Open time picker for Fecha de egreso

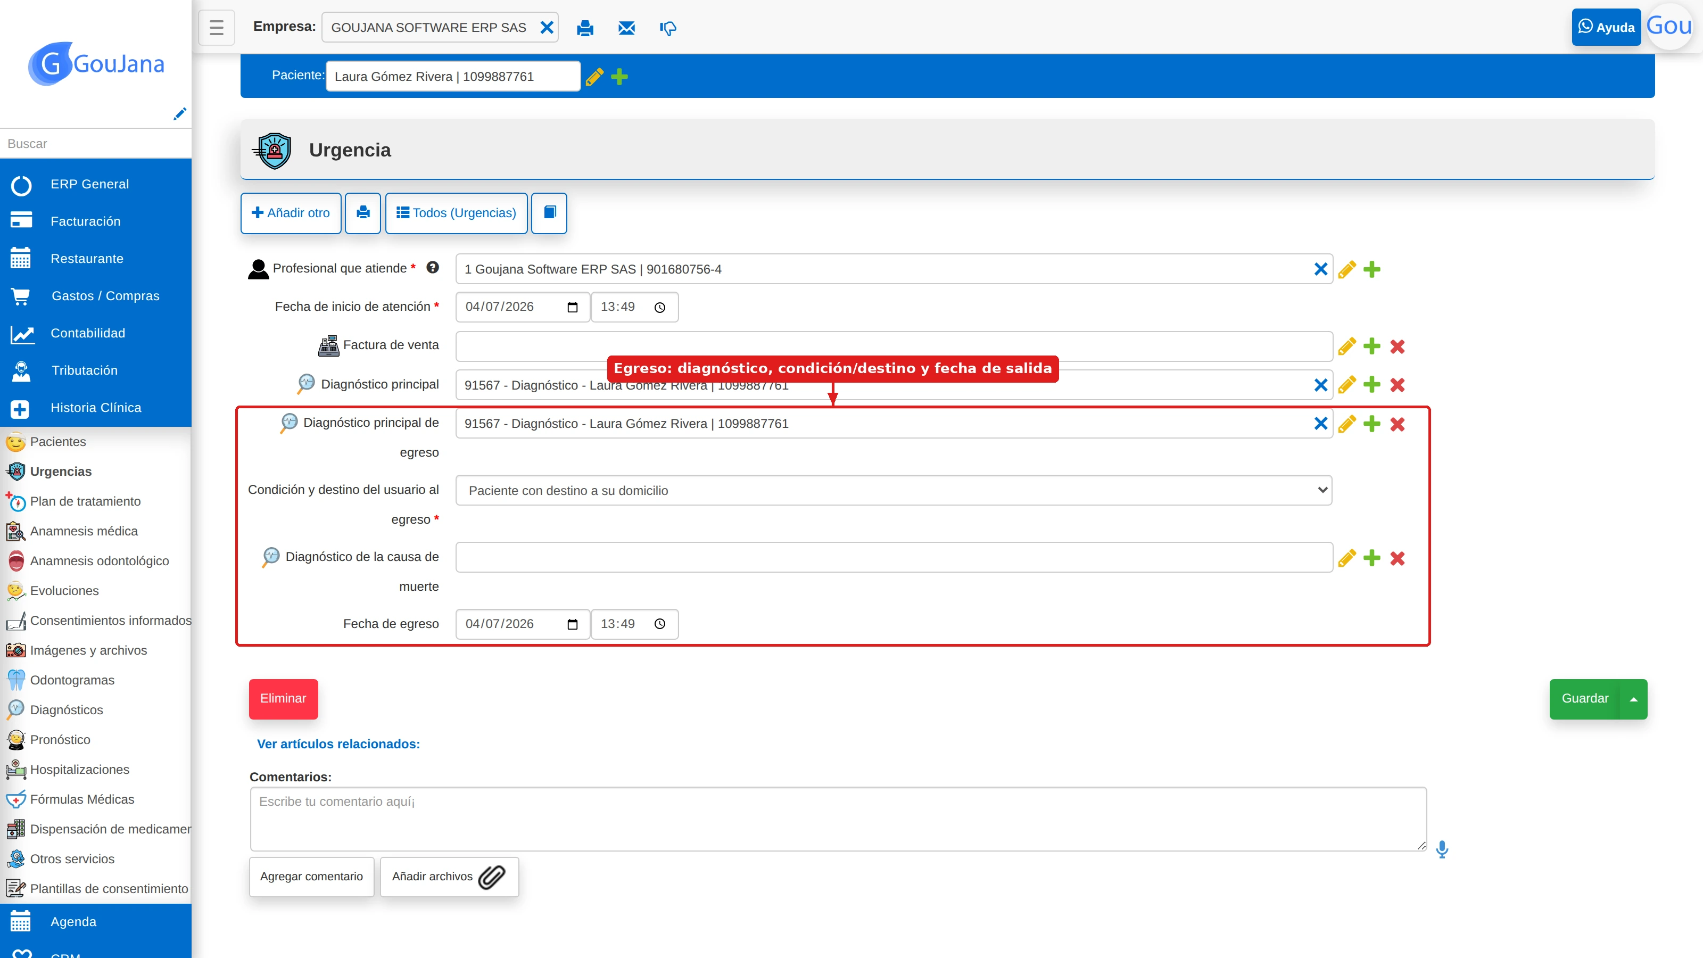659,623
